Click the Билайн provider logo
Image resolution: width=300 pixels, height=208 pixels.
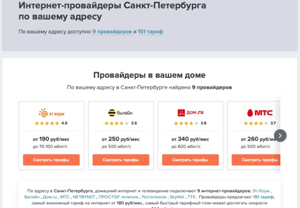[120, 113]
